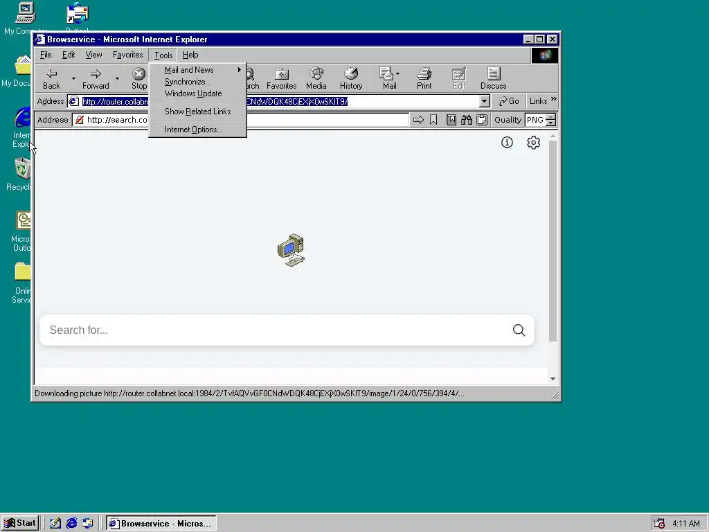Expand the address bar URL dropdown
Screen dimensions: 709x532
click(x=484, y=101)
